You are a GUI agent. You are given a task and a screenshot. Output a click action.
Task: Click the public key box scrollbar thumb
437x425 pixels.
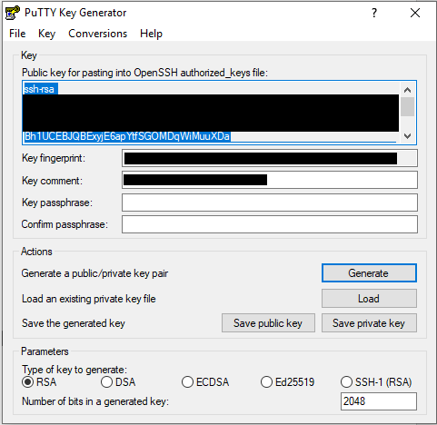point(407,106)
